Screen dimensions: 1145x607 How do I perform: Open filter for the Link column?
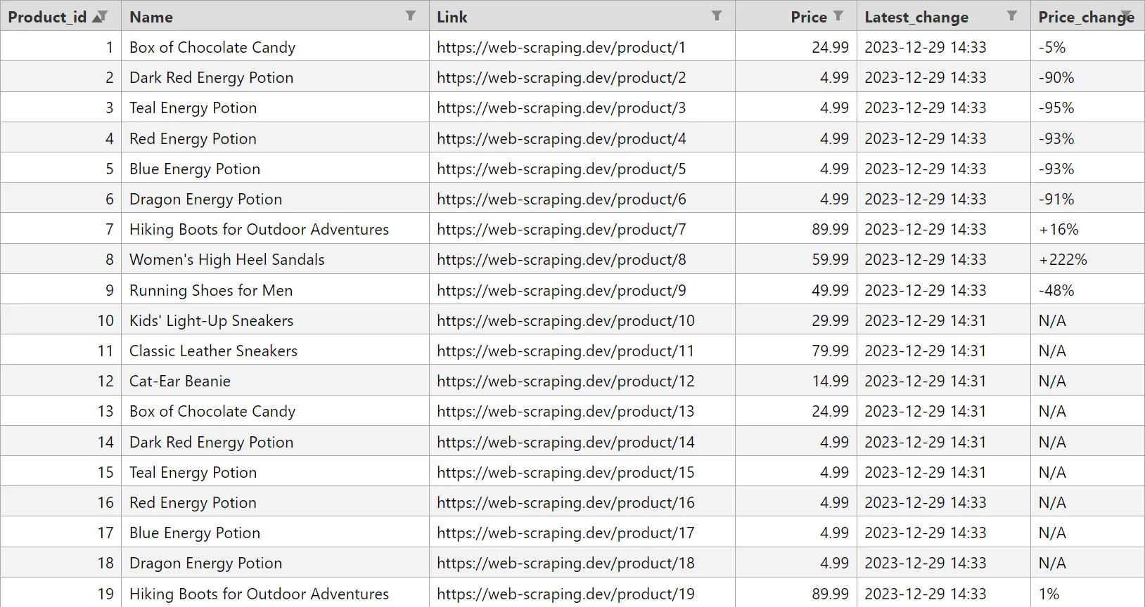[x=717, y=15]
